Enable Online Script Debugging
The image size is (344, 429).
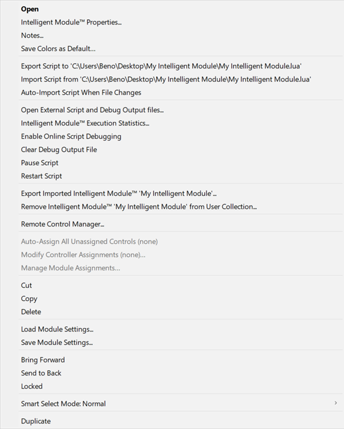71,136
